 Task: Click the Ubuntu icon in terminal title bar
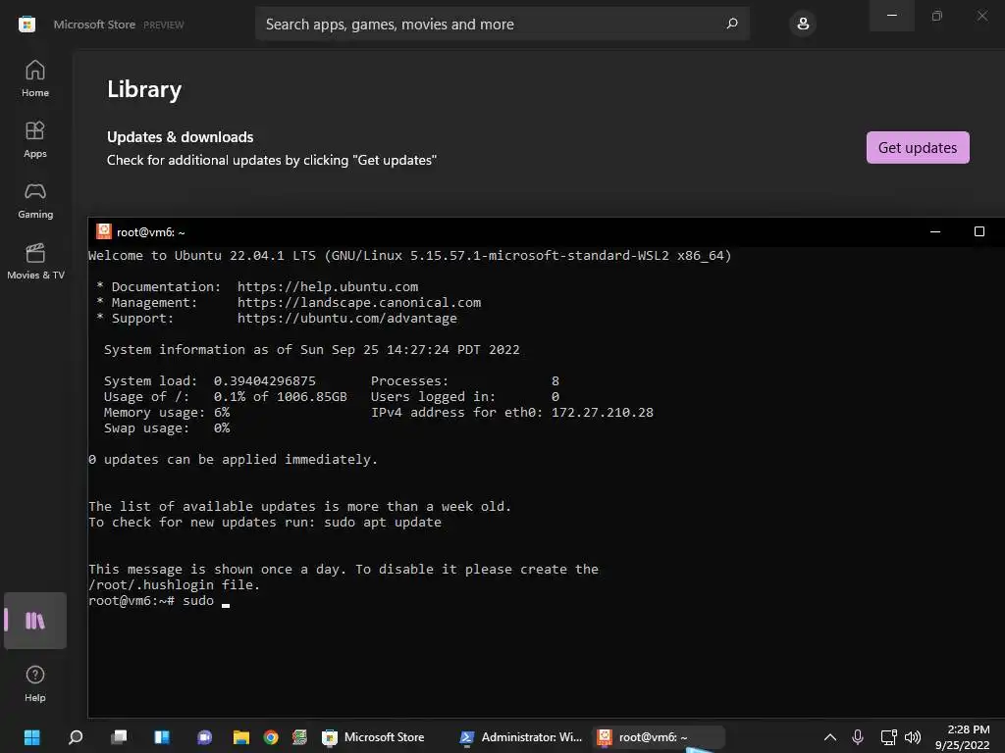click(103, 231)
